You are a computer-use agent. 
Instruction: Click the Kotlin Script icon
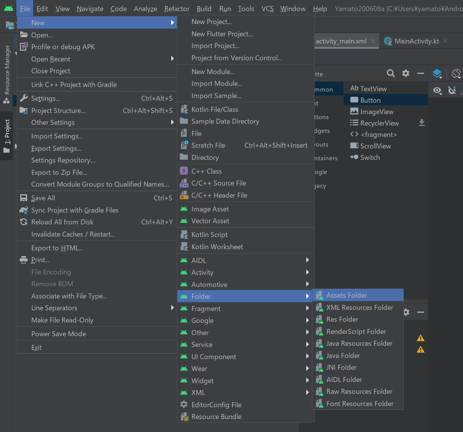(184, 235)
